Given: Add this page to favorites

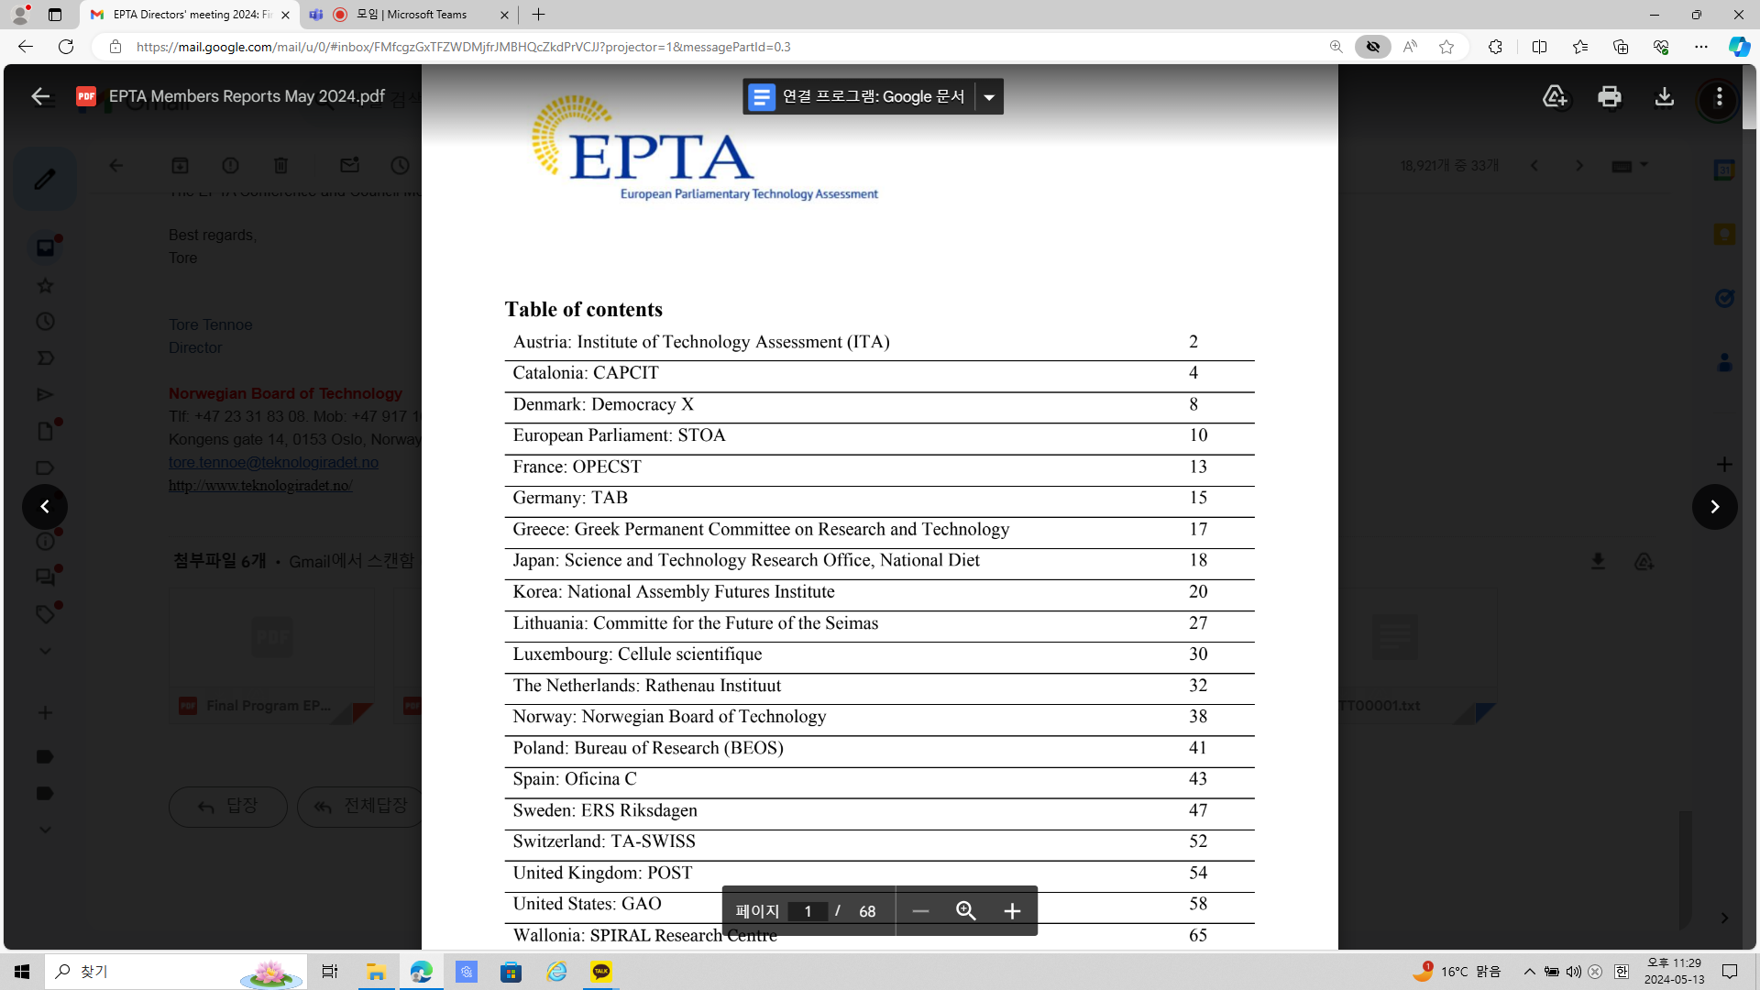Looking at the screenshot, I should [x=1446, y=47].
